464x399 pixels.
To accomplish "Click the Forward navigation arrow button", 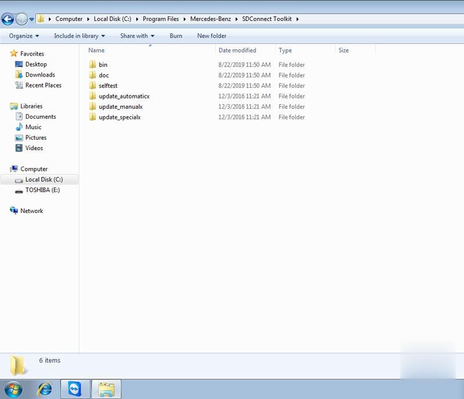I will click(21, 19).
